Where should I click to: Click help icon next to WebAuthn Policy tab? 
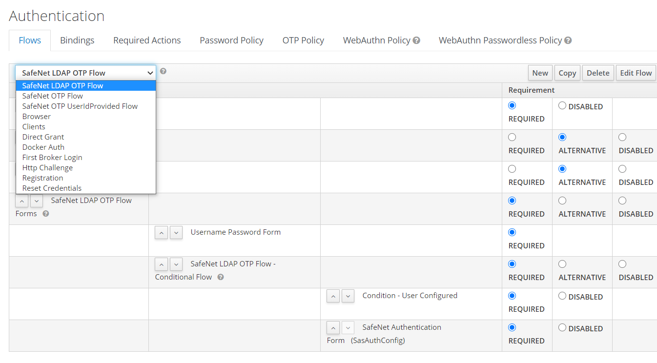416,40
